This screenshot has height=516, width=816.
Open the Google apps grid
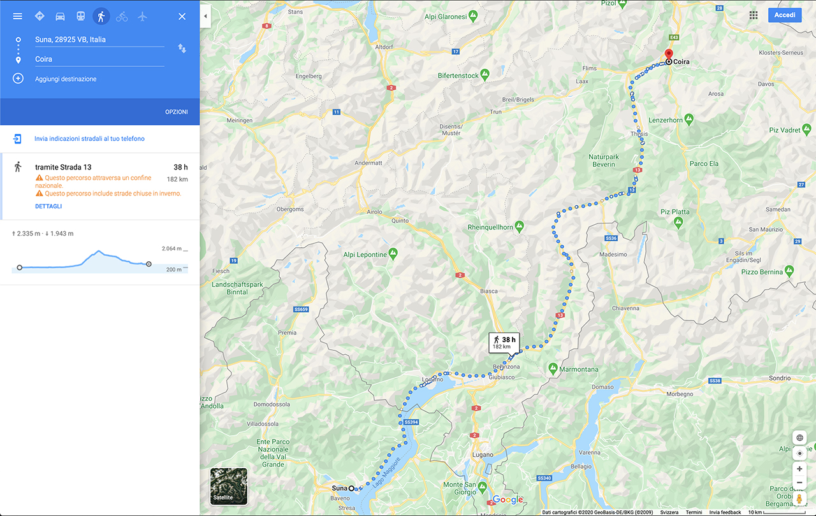(x=754, y=15)
